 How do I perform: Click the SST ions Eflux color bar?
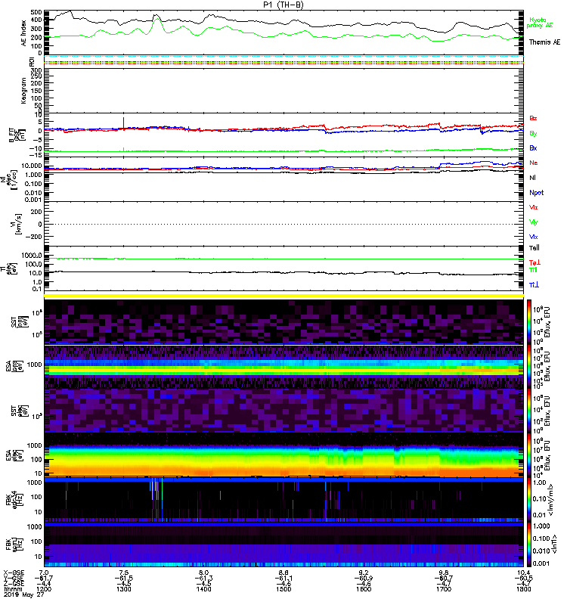[529, 321]
